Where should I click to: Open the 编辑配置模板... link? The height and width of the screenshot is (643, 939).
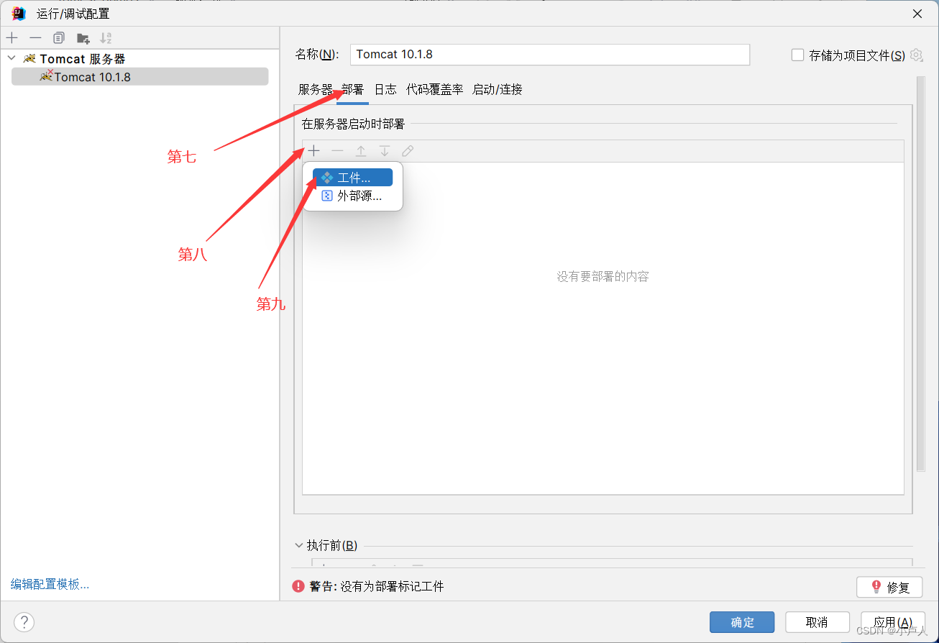point(50,584)
